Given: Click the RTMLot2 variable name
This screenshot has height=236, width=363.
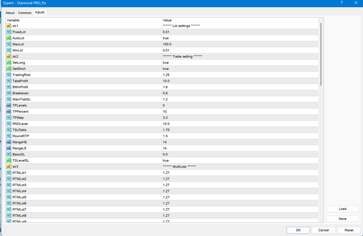Looking at the screenshot, I should (x=19, y=179).
